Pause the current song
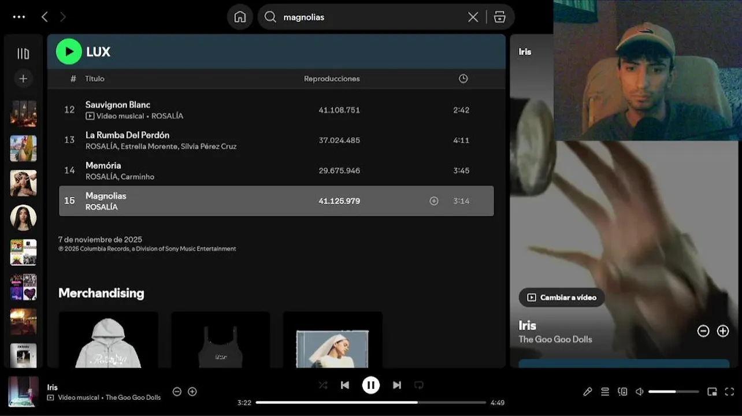Viewport: 742px width, 416px height. point(371,385)
